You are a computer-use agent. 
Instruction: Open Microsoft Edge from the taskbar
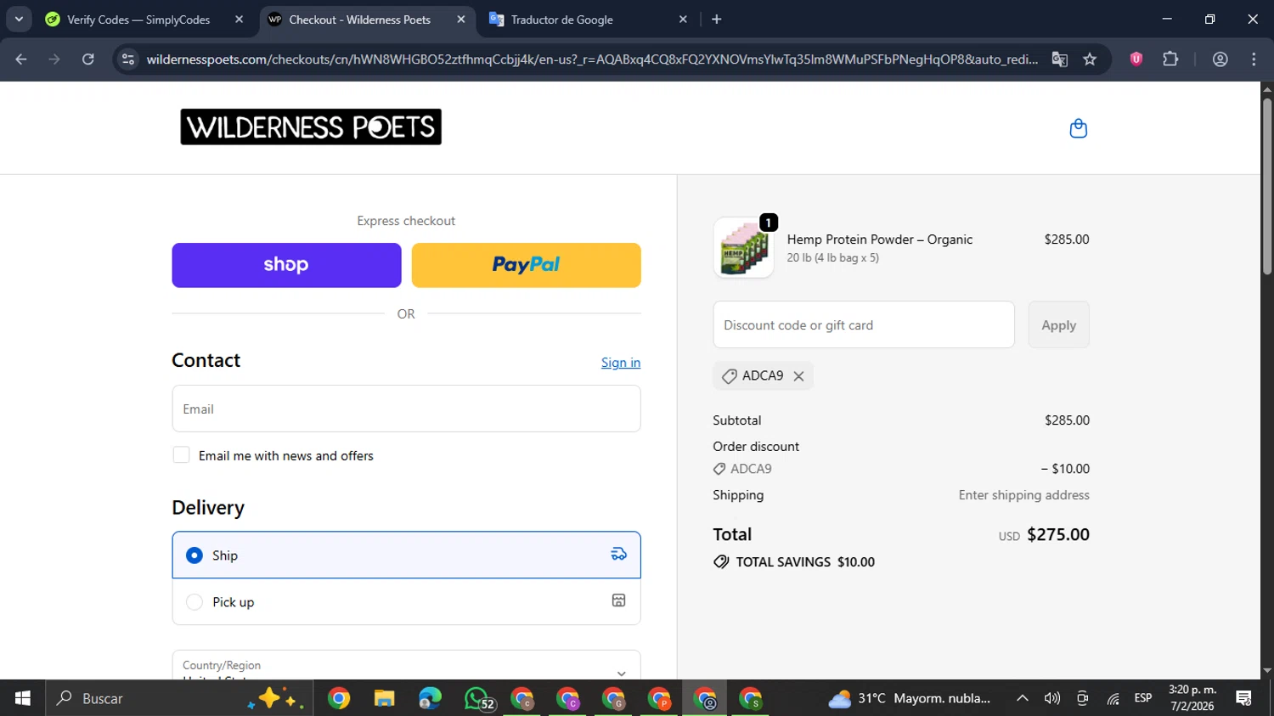431,698
